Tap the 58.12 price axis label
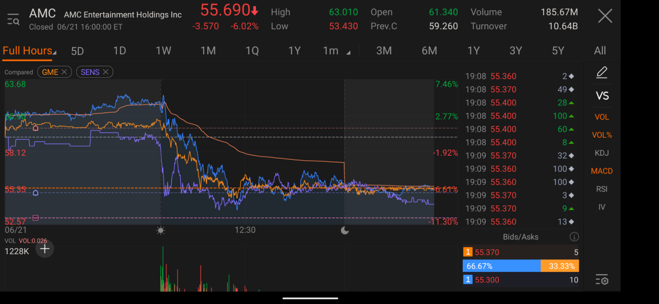Screen dimensions: 659x304 15,153
